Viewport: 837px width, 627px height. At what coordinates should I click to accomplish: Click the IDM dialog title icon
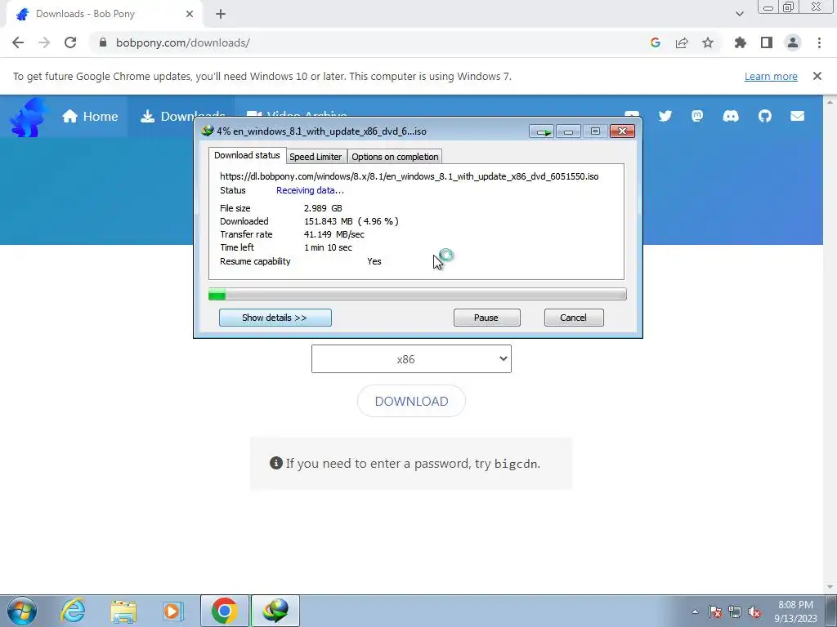[x=208, y=131]
